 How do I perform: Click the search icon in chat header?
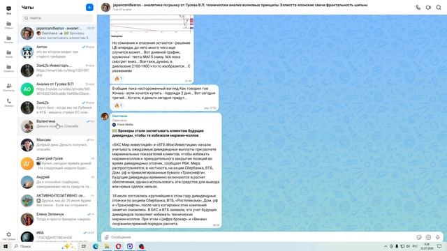coord(439,8)
